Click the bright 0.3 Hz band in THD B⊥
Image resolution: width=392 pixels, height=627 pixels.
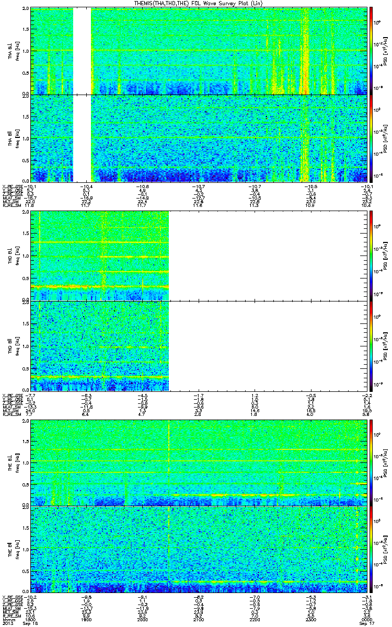tap(100, 287)
